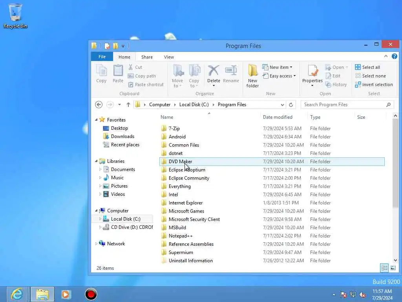Click the Copy ribbon icon
The width and height of the screenshot is (402, 302).
tap(102, 74)
